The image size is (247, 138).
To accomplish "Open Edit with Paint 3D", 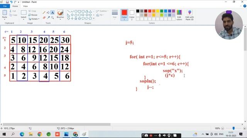I will [x=189, y=15].
